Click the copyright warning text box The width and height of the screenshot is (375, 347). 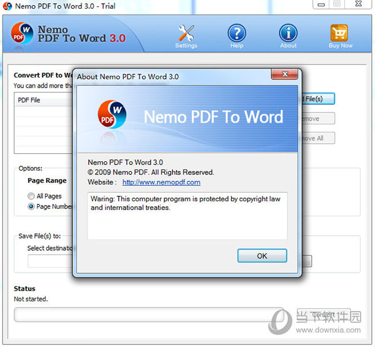[x=187, y=216]
